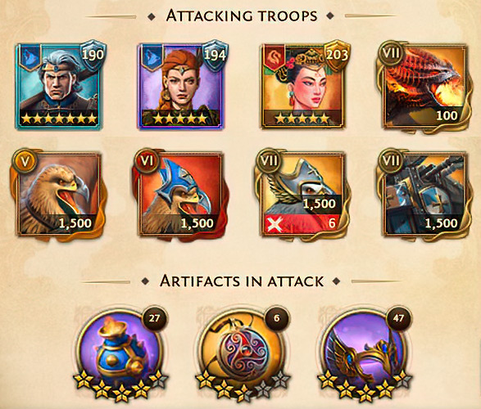Open the empress hero card rated 203
Screen dimensions: 481x409
click(x=302, y=86)
